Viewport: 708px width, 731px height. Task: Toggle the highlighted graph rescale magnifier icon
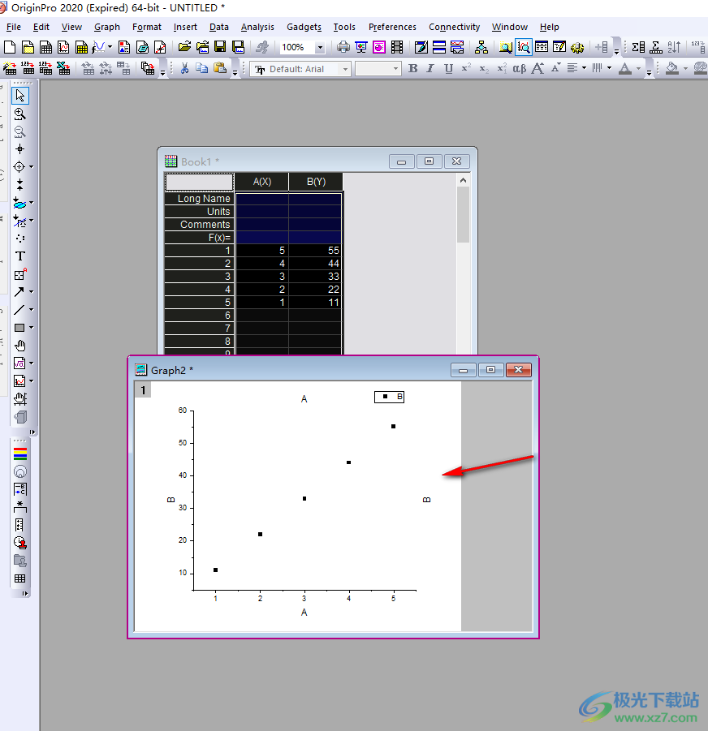tap(524, 46)
